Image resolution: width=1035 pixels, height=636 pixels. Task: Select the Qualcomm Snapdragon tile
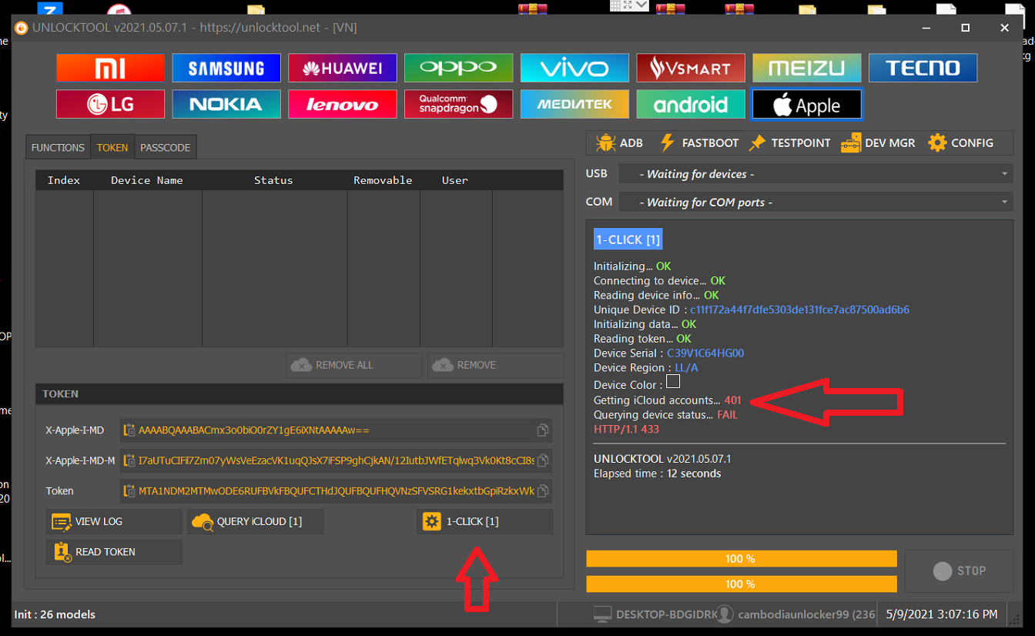point(459,104)
